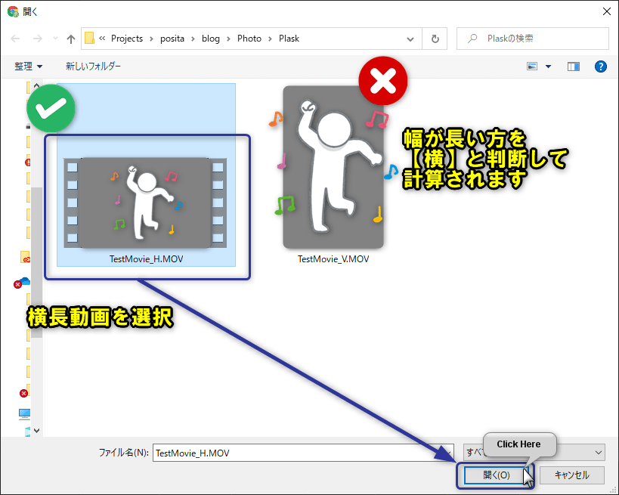Click the blog breadcrumb segment
This screenshot has height=495, width=619.
(210, 39)
